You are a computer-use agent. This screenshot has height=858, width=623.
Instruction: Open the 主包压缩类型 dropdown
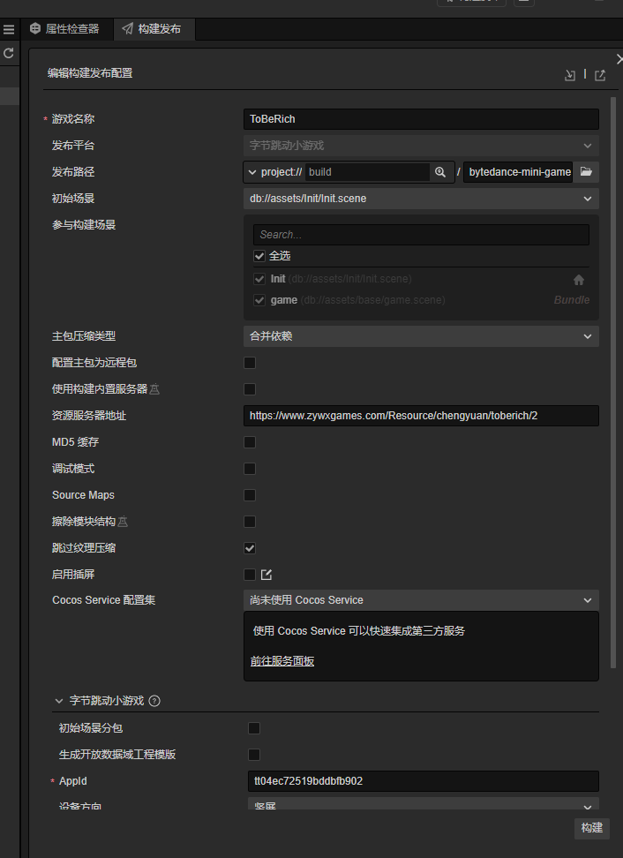pos(421,336)
